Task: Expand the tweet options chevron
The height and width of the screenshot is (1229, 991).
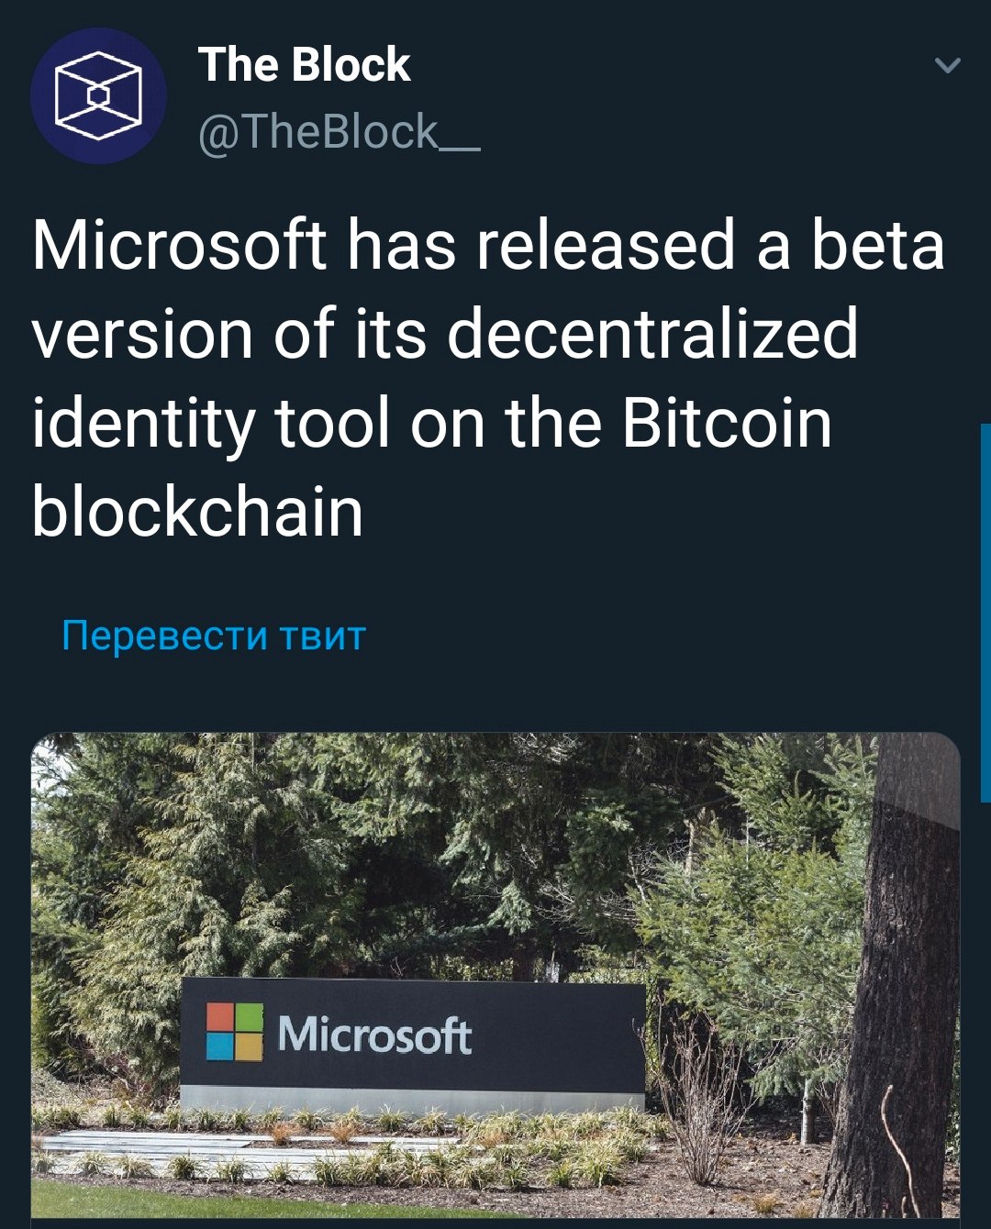Action: (947, 65)
